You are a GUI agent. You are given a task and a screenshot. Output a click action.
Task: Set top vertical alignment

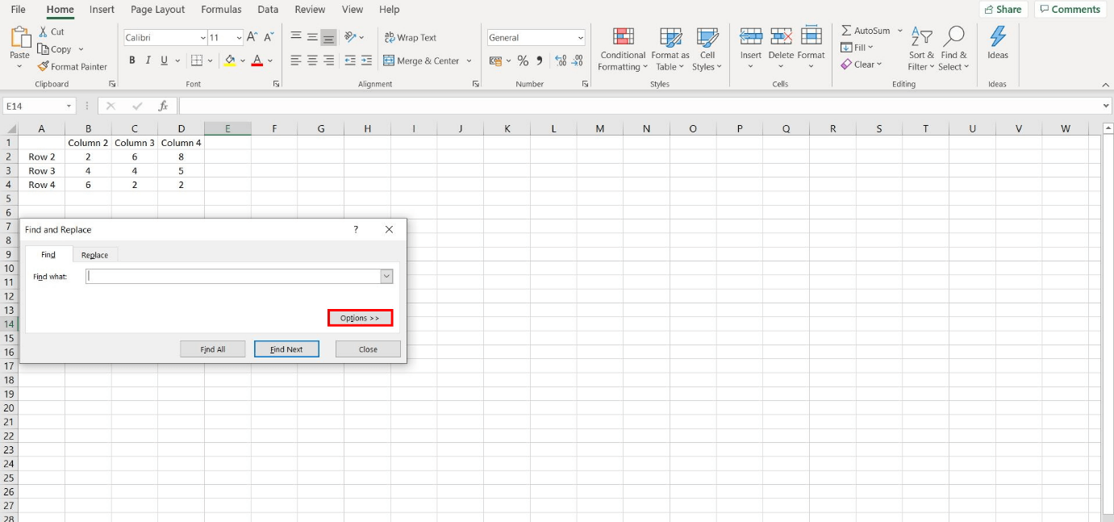pos(296,37)
